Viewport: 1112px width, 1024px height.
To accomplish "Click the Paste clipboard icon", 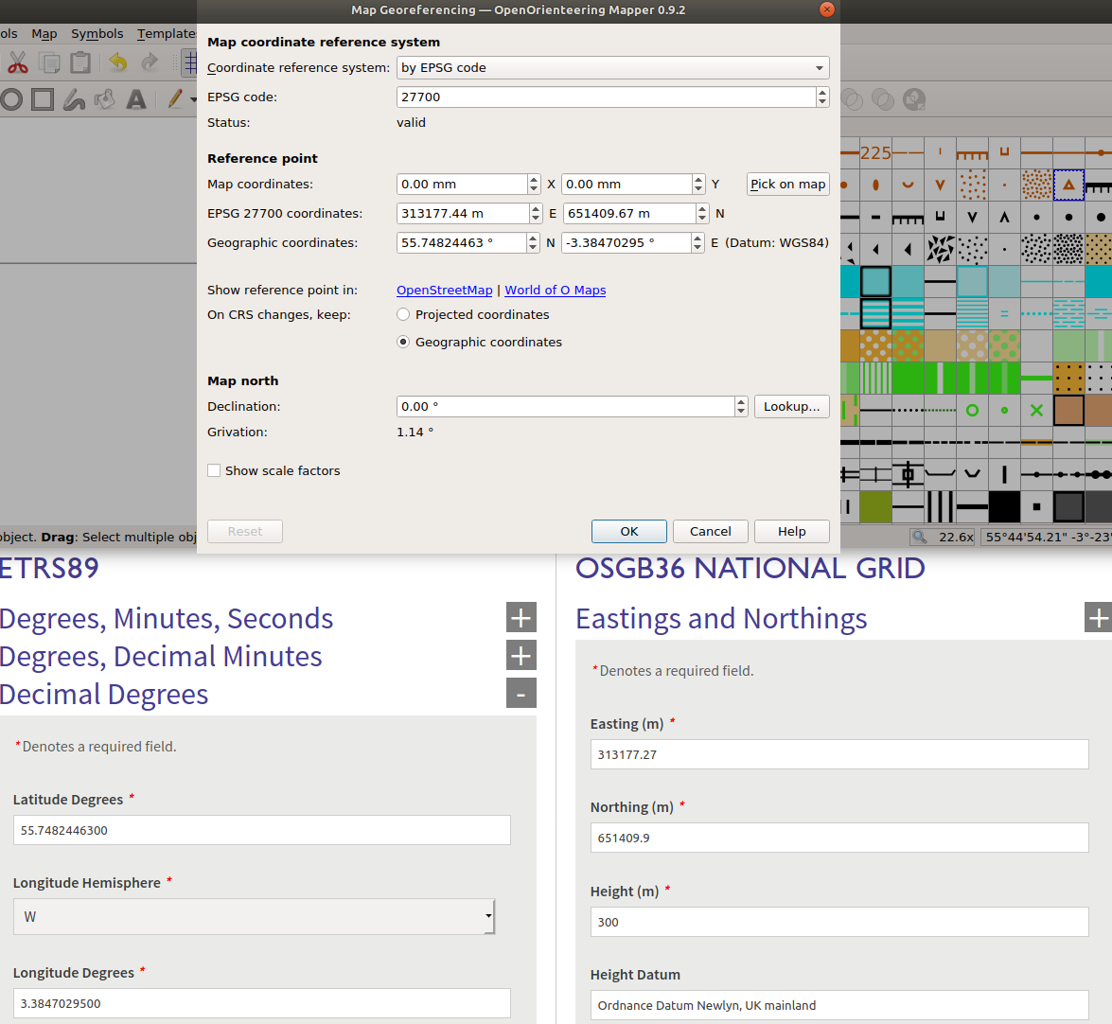I will pyautogui.click(x=79, y=62).
